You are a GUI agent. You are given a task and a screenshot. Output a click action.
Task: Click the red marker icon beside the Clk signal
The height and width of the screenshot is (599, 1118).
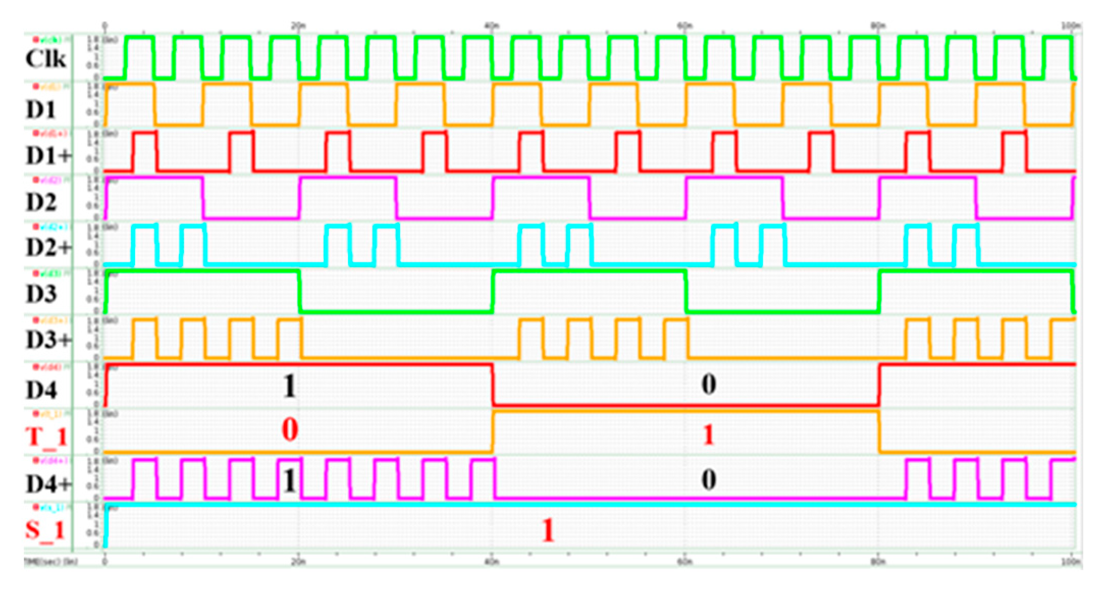click(36, 39)
